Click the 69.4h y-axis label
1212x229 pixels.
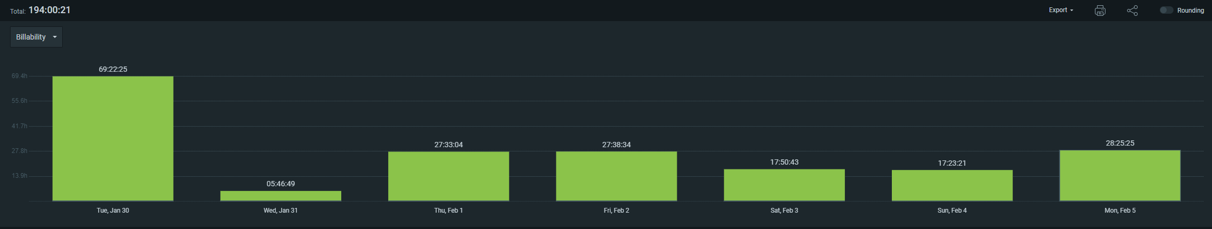click(20, 76)
